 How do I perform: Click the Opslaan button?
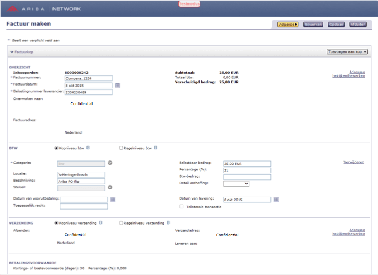coord(336,25)
